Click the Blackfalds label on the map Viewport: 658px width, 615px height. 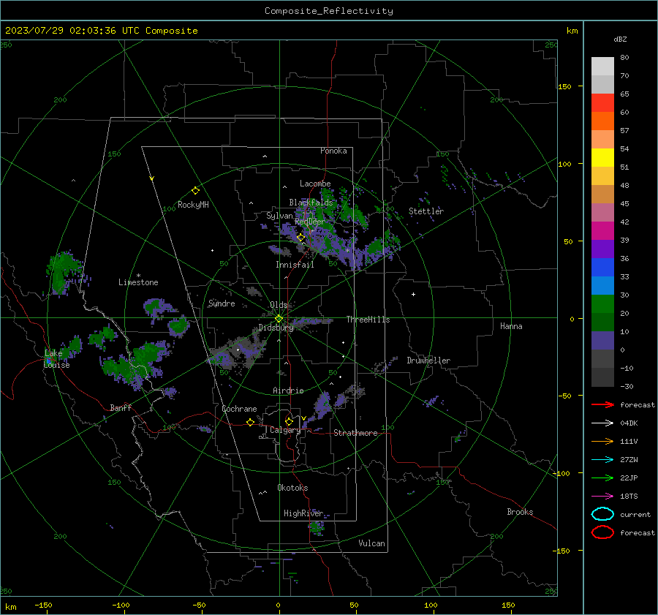tap(311, 203)
